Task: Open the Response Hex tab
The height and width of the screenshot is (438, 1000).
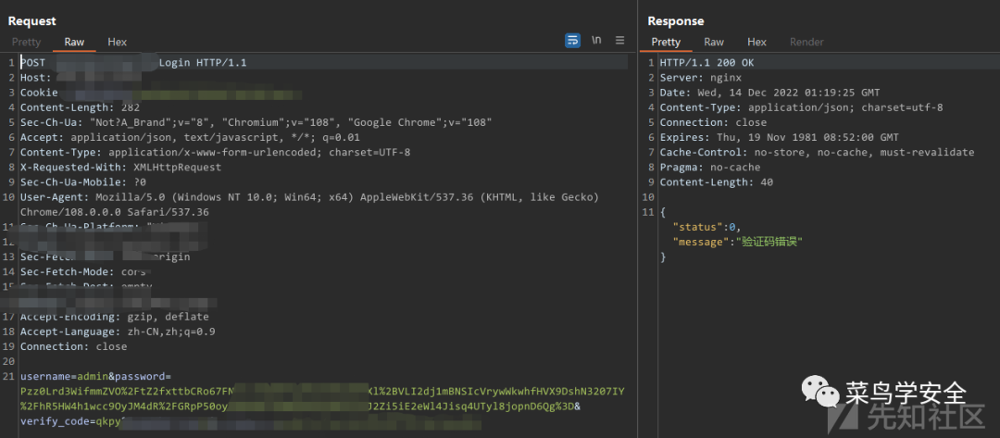Action: point(757,42)
